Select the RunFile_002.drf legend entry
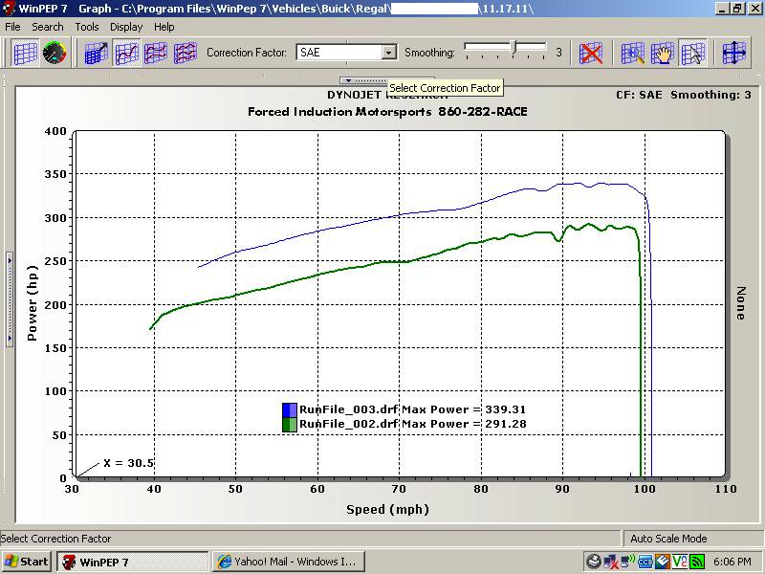 click(348, 424)
